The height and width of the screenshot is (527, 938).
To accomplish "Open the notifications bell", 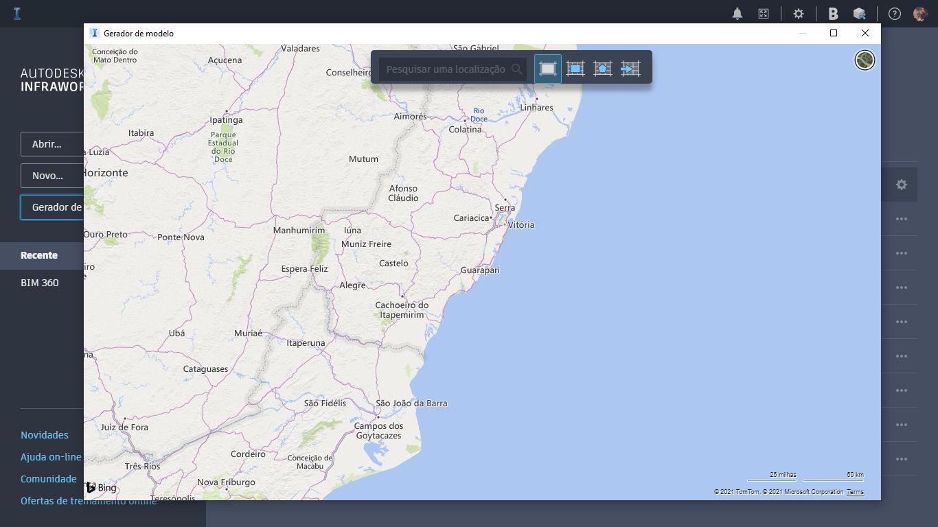I will coord(737,14).
